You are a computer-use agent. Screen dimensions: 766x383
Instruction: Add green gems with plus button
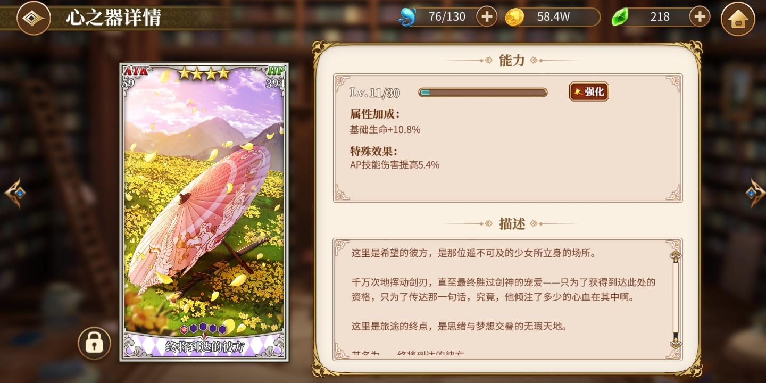click(x=700, y=17)
